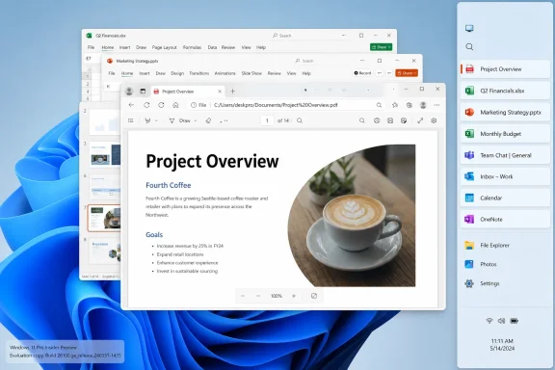Save the PDF with the Save icon
The width and height of the screenshot is (555, 370).
[x=390, y=120]
